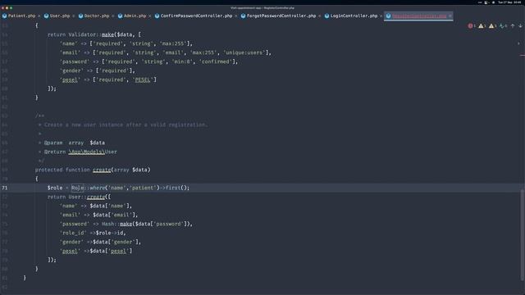
Task: Show errors via the red error indicator
Action: pos(472,25)
